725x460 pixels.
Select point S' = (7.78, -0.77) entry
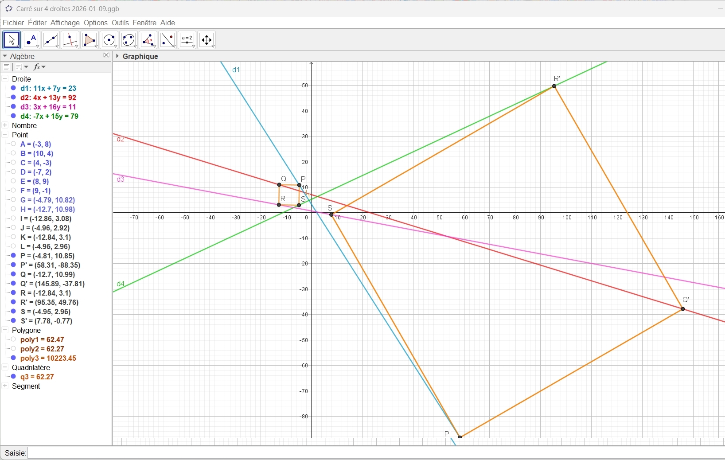coord(47,321)
